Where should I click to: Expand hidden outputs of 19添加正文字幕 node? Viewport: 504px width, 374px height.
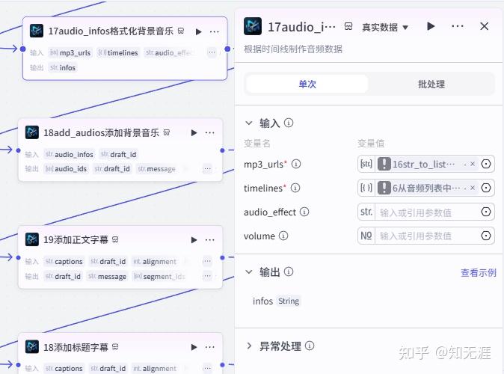tap(207, 276)
